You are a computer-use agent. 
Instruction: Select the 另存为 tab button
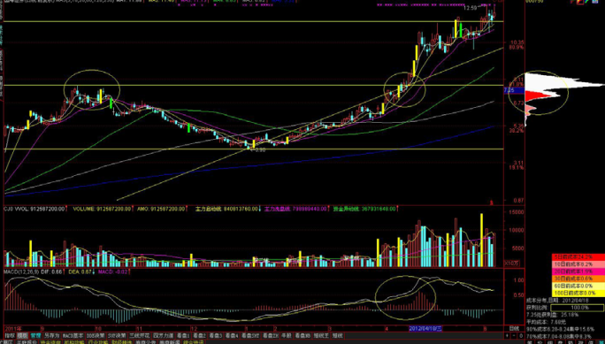click(51, 335)
